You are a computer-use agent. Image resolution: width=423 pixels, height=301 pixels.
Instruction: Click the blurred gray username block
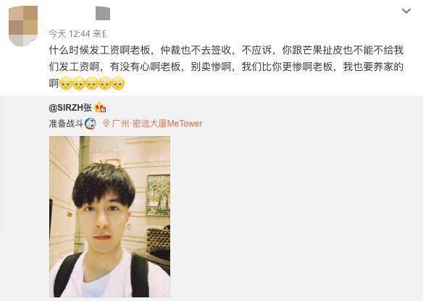click(x=103, y=14)
